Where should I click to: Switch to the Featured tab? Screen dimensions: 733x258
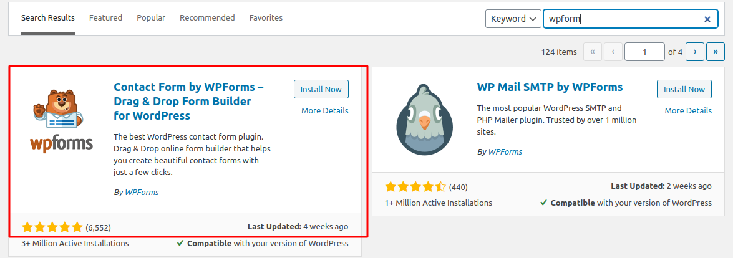pos(105,18)
